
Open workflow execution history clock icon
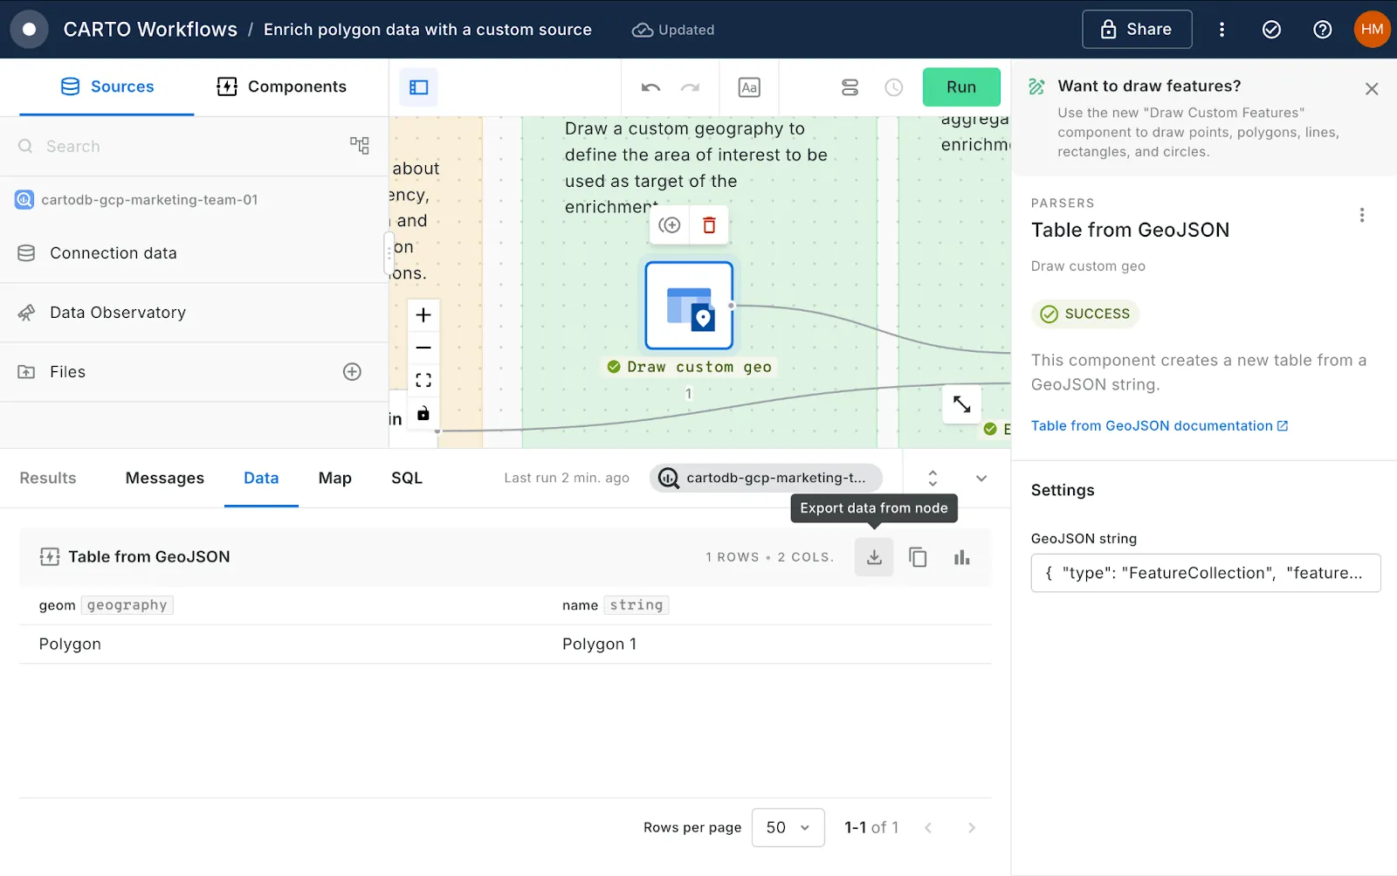tap(893, 87)
